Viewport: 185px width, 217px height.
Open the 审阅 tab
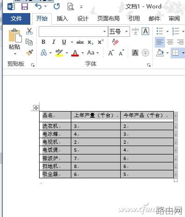pyautogui.click(x=174, y=19)
